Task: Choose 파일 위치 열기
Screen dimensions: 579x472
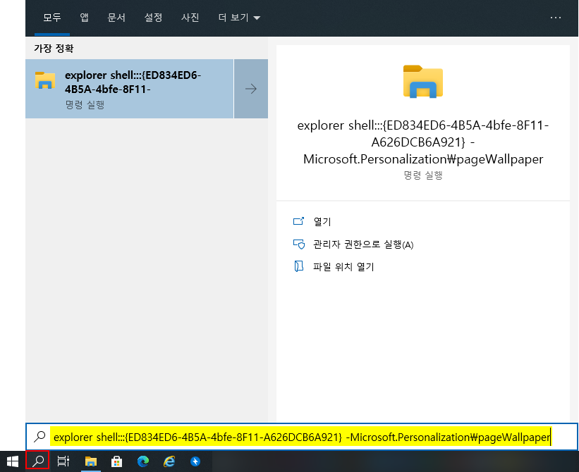Action: (343, 266)
